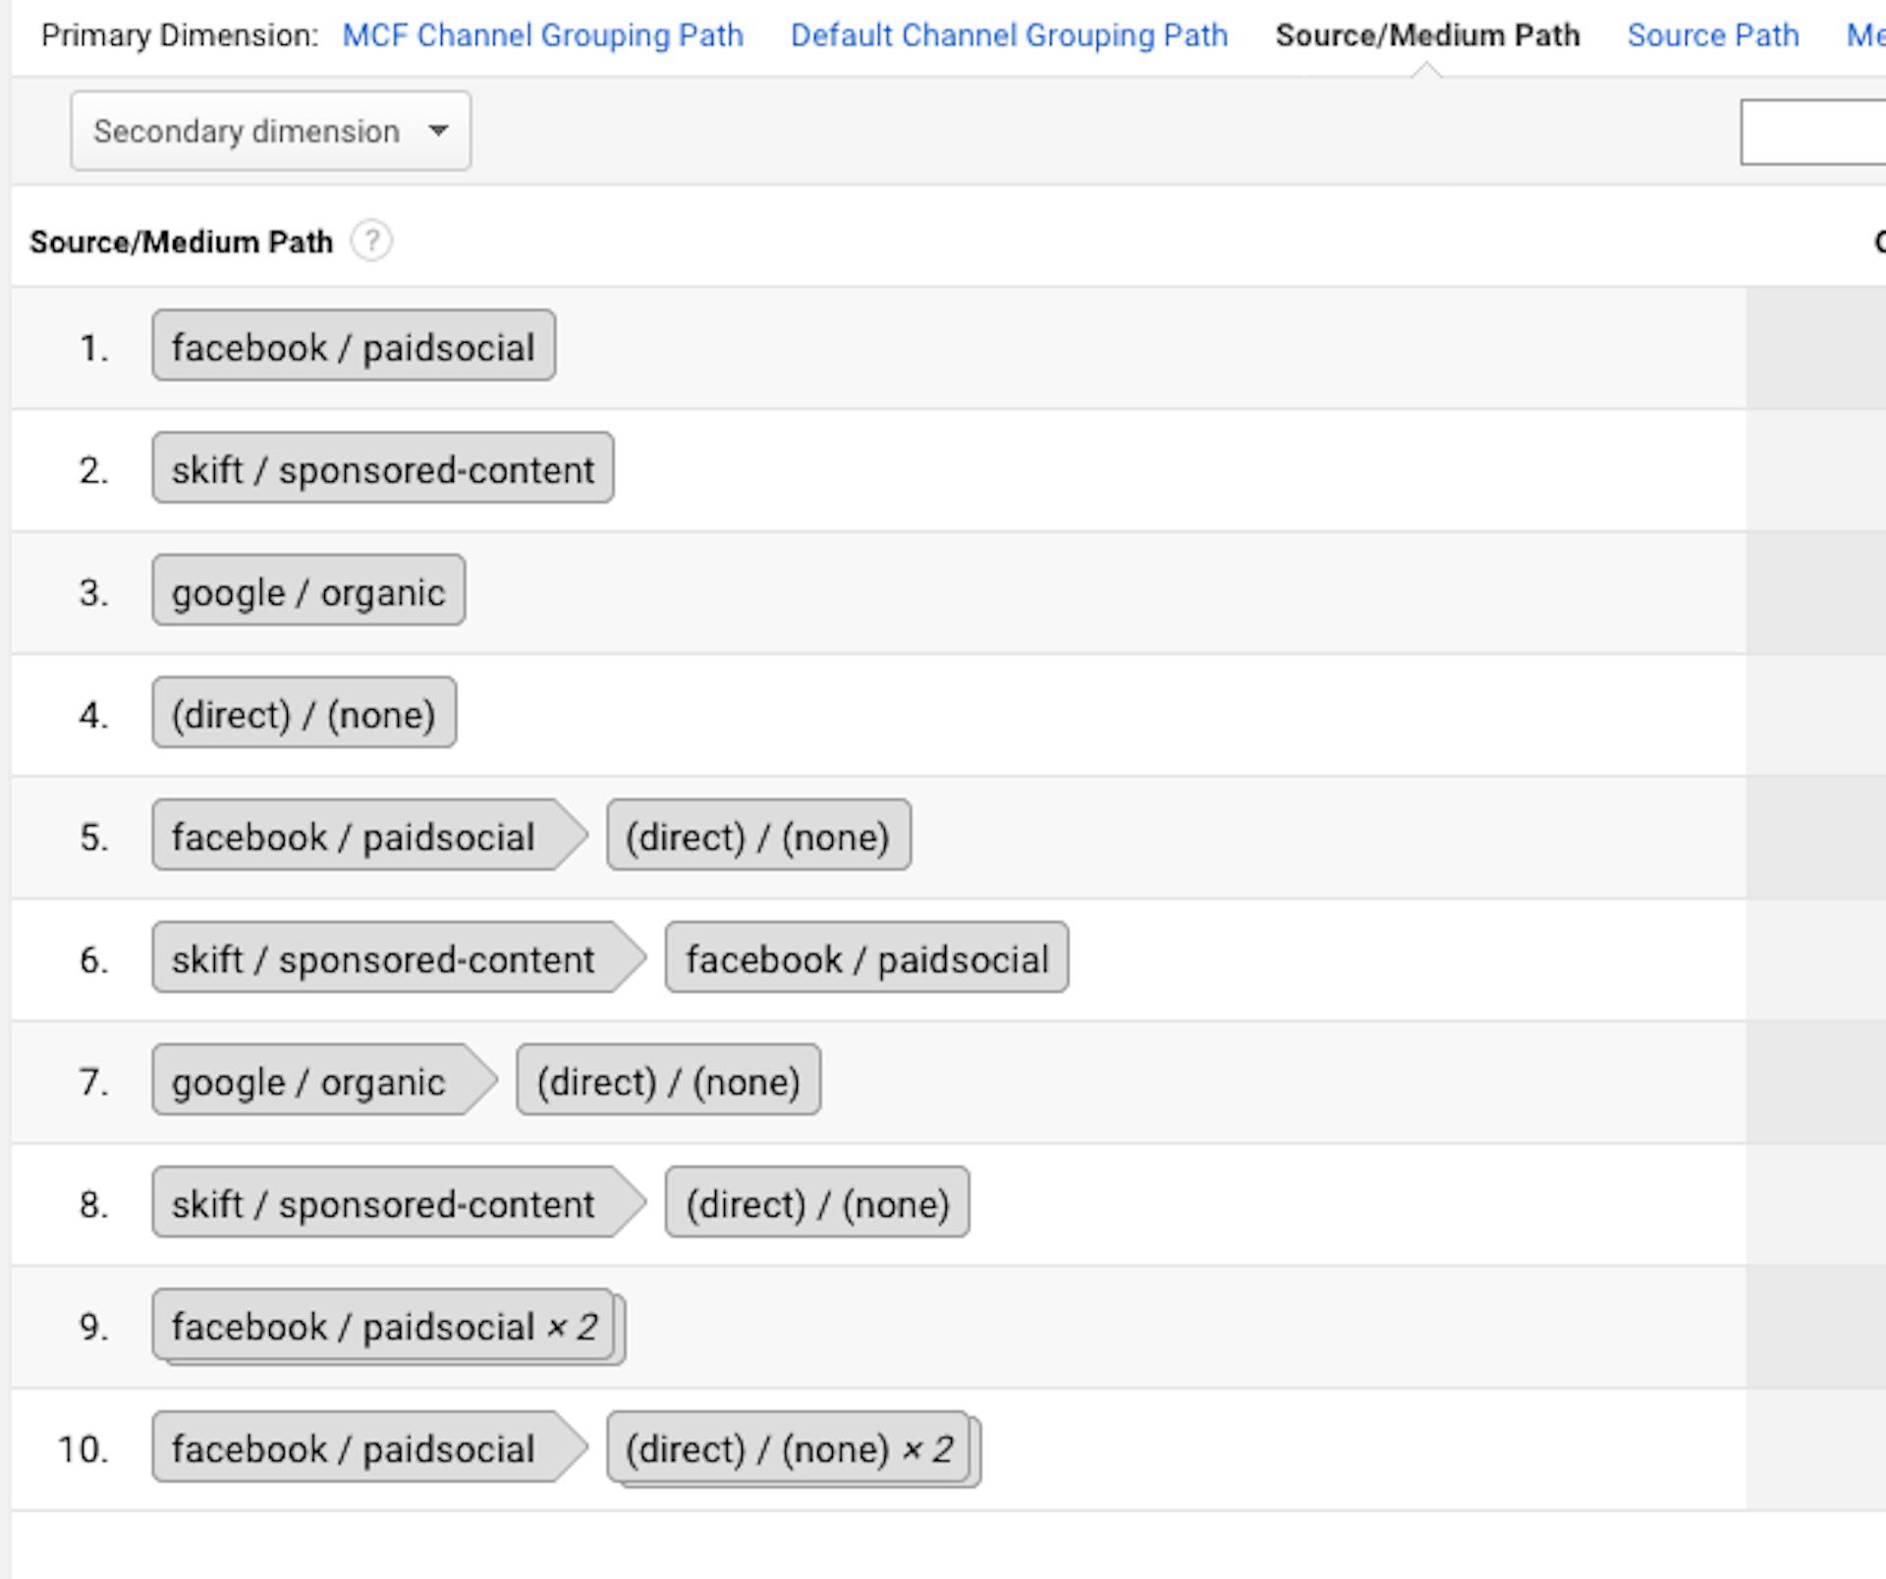This screenshot has width=1886, height=1579.
Task: Click row number 10.
Action: (x=83, y=1449)
